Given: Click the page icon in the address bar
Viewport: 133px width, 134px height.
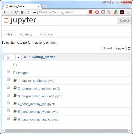Looking at the screenshot, I should tap(28, 12).
